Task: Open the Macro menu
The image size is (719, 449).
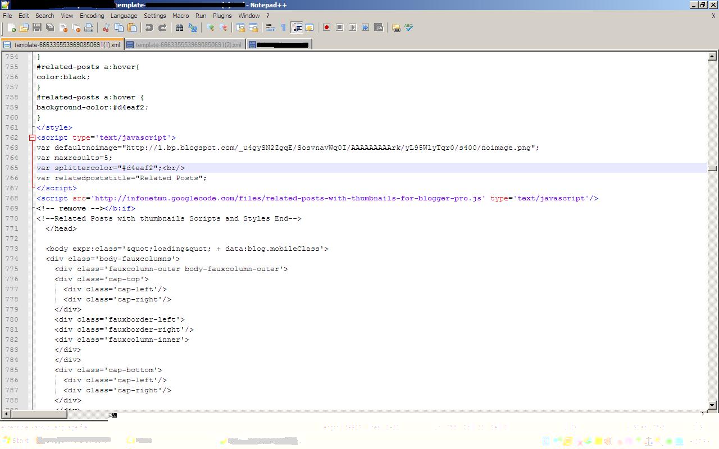Action: 181,16
